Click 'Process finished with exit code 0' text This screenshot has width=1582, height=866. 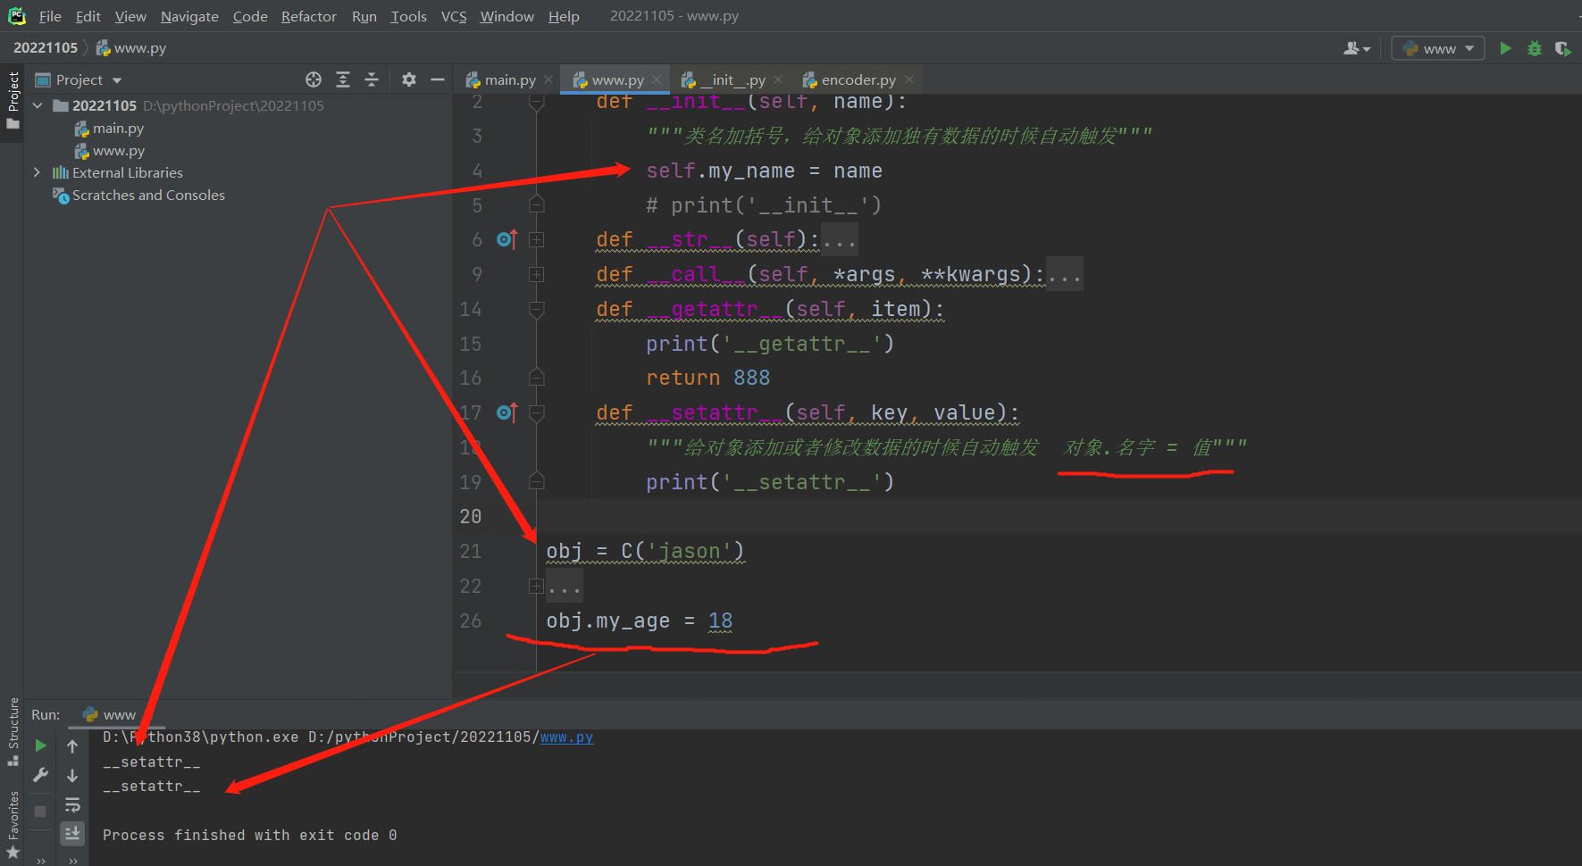coord(250,836)
